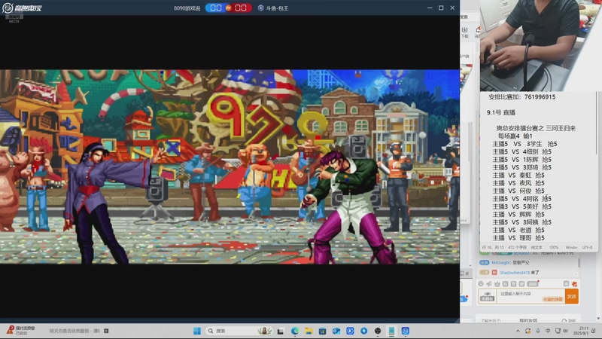Focus the chat message input field
Image resolution: width=602 pixels, height=339 pixels.
[x=531, y=296]
